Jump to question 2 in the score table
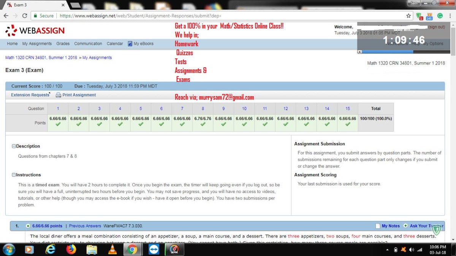Screen dimensions: 456x256 [x=79, y=109]
